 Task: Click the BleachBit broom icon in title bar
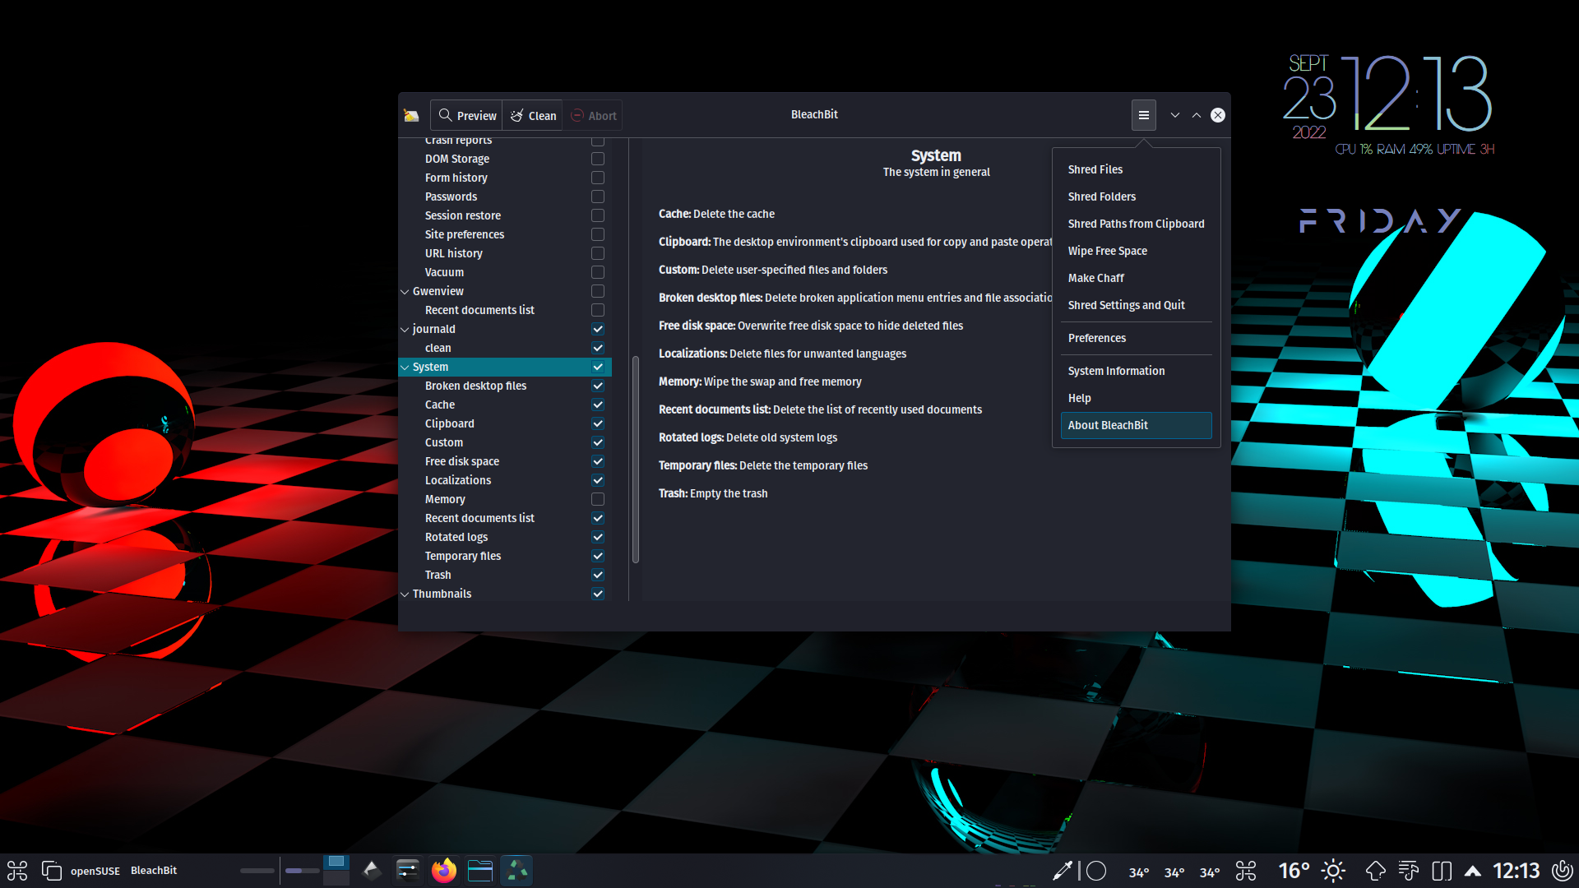pyautogui.click(x=411, y=115)
